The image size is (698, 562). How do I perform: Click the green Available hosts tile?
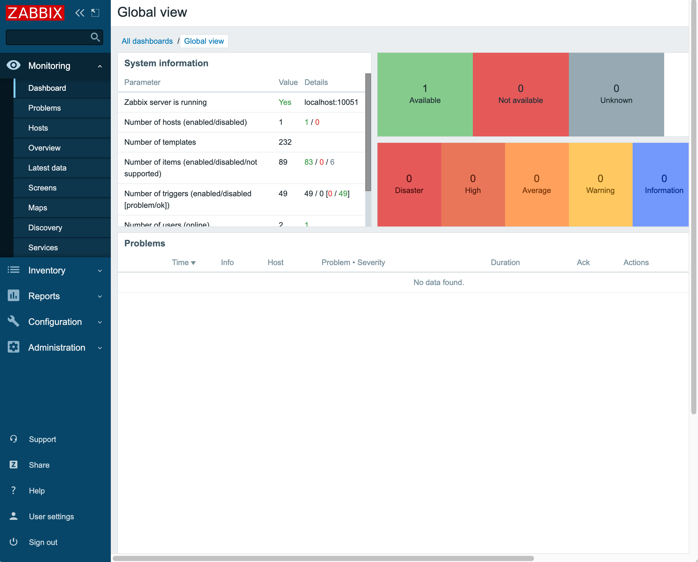pyautogui.click(x=425, y=94)
